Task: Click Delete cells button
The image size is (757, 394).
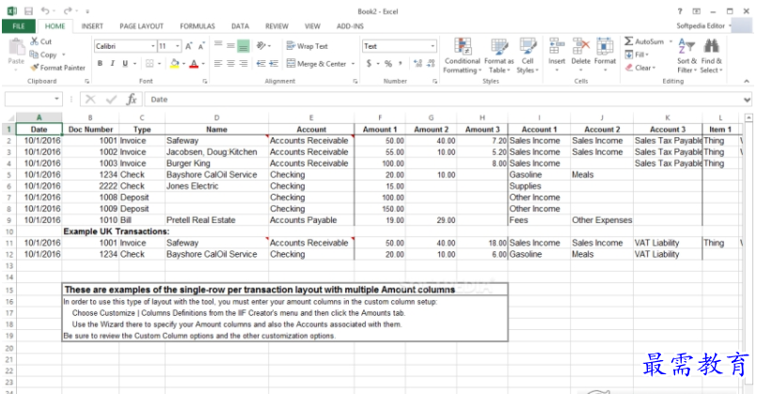Action: [581, 55]
